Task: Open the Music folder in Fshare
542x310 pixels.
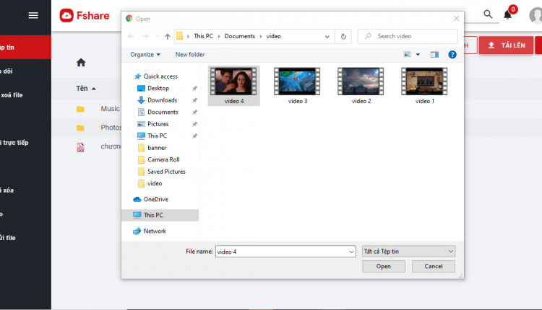Action: [110, 109]
